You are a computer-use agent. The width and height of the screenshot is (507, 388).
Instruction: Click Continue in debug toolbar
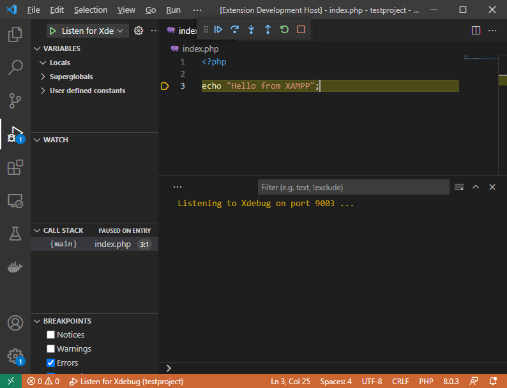[218, 30]
